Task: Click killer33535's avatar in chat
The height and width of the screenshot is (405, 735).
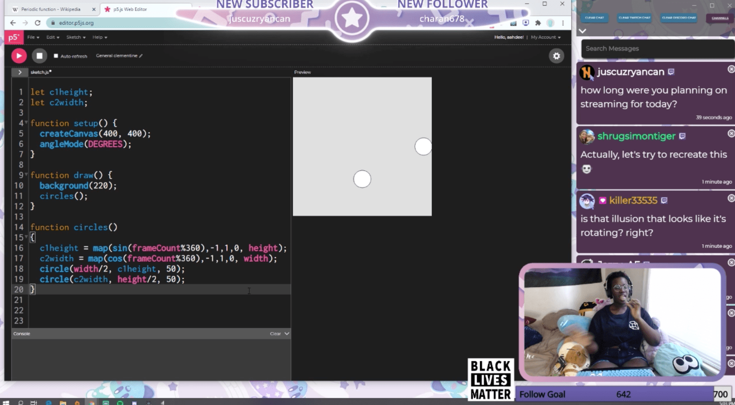Action: click(587, 201)
